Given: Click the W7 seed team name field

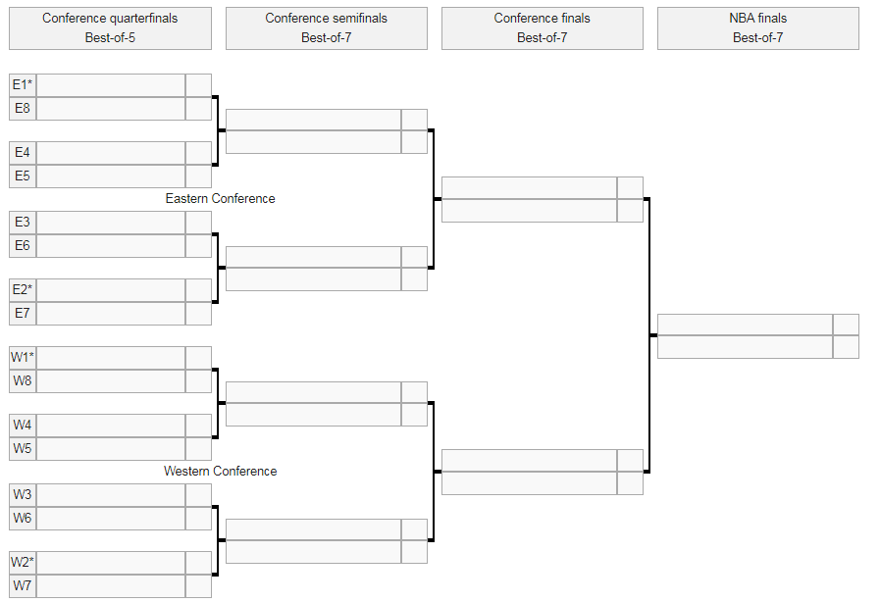Looking at the screenshot, I should pos(110,586).
